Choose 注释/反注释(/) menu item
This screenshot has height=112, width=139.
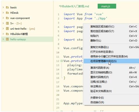[111, 82]
